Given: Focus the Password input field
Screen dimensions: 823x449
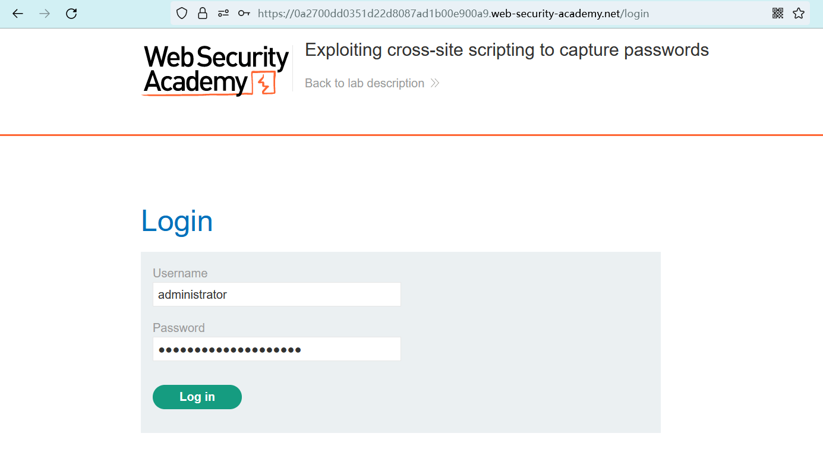Looking at the screenshot, I should pyautogui.click(x=276, y=349).
